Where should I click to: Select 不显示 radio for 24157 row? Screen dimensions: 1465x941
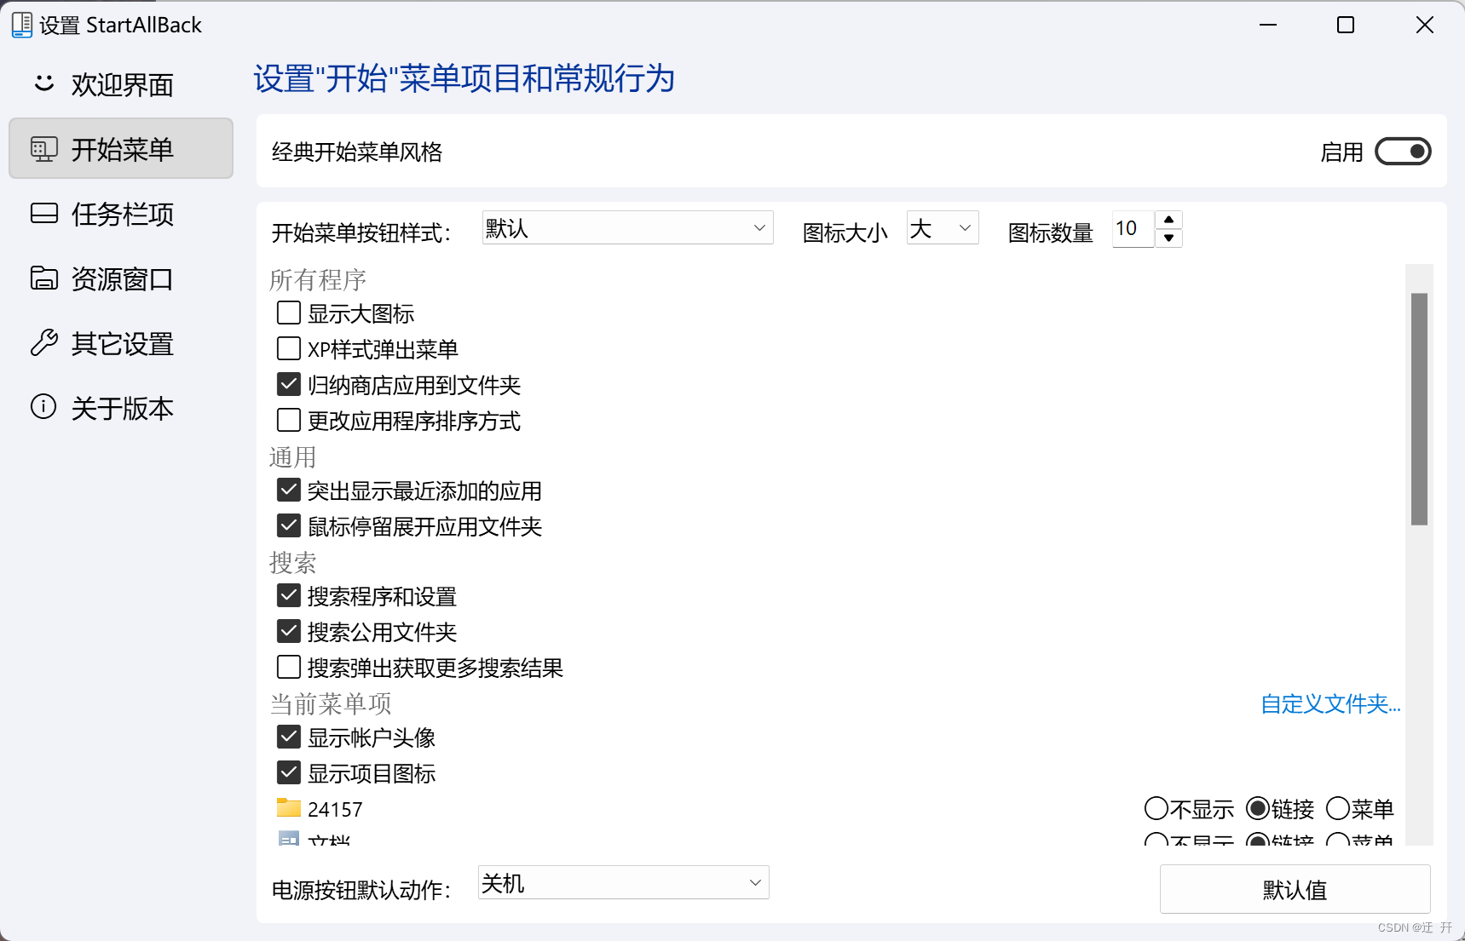click(1156, 807)
